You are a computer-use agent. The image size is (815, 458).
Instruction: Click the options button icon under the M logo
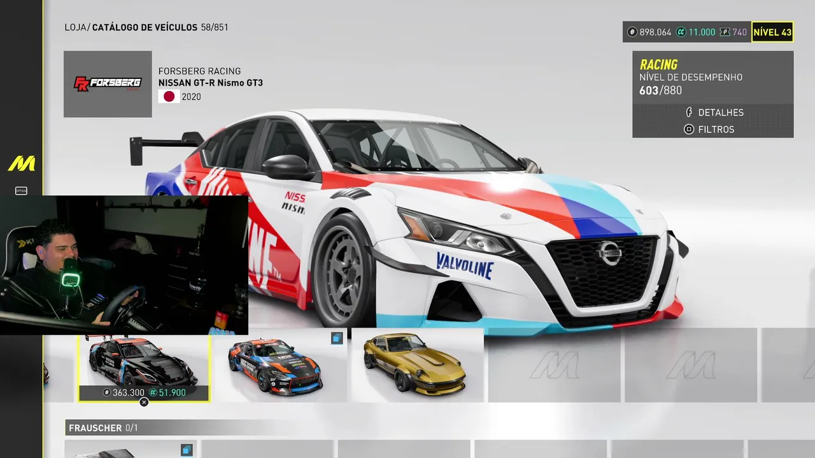pos(21,191)
